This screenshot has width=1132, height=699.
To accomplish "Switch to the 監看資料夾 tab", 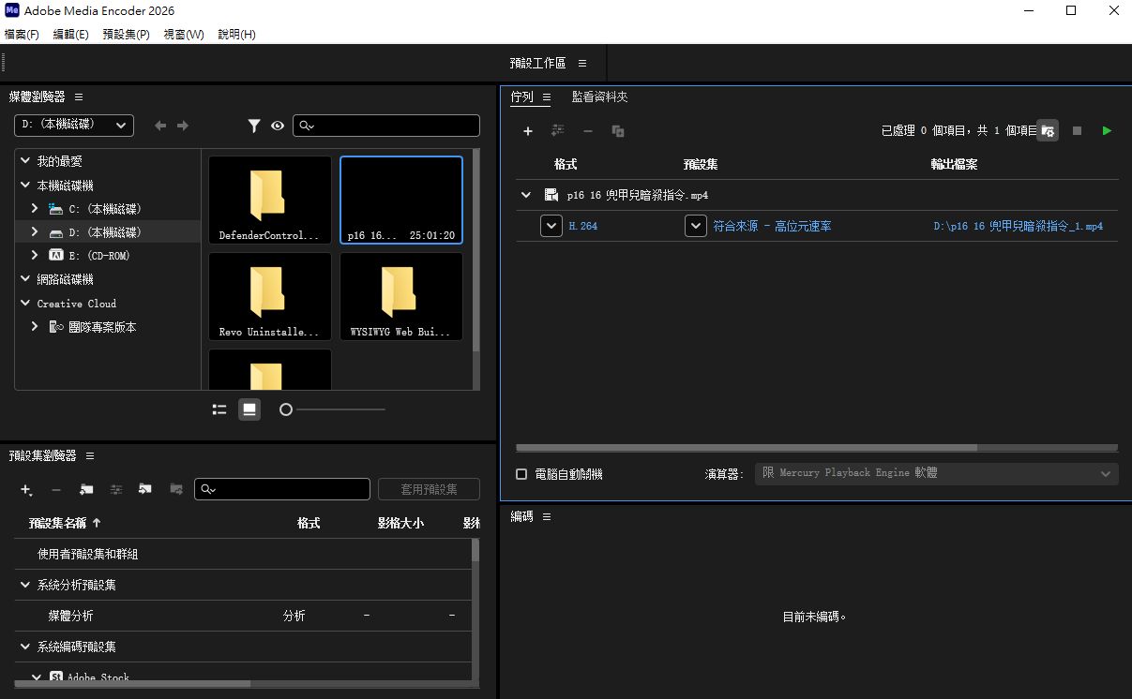I will point(599,97).
